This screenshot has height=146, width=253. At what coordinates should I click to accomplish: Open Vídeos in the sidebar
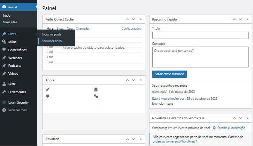point(18,73)
